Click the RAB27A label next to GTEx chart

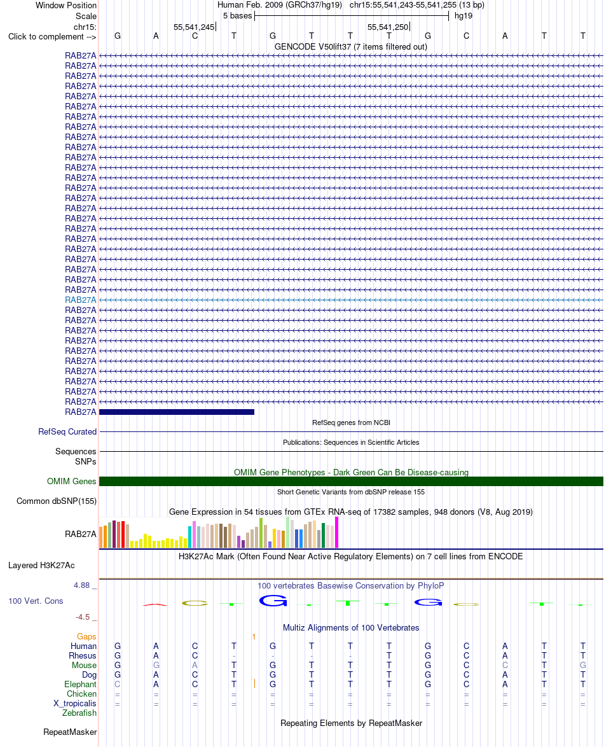pos(81,534)
